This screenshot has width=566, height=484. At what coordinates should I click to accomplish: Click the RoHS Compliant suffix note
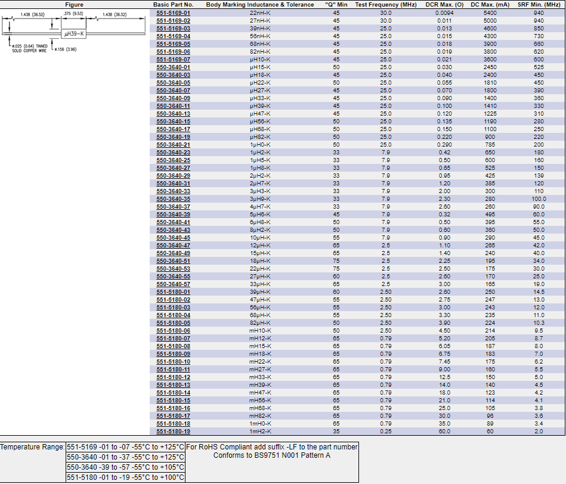coord(272,446)
